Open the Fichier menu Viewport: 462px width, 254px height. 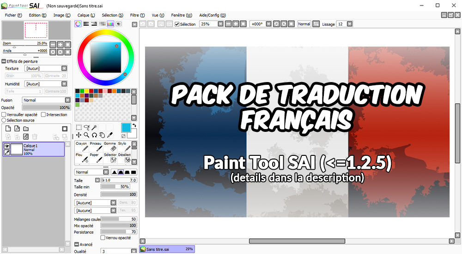13,15
